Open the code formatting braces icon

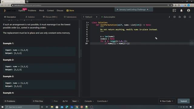[x=175, y=17]
